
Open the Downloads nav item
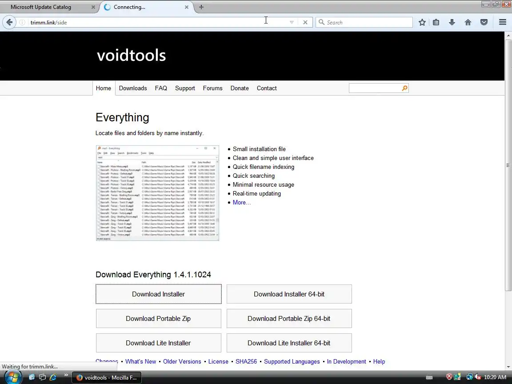(x=133, y=88)
